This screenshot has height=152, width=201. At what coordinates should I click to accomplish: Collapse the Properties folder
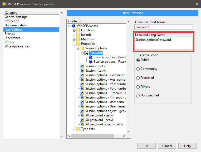tap(74, 44)
